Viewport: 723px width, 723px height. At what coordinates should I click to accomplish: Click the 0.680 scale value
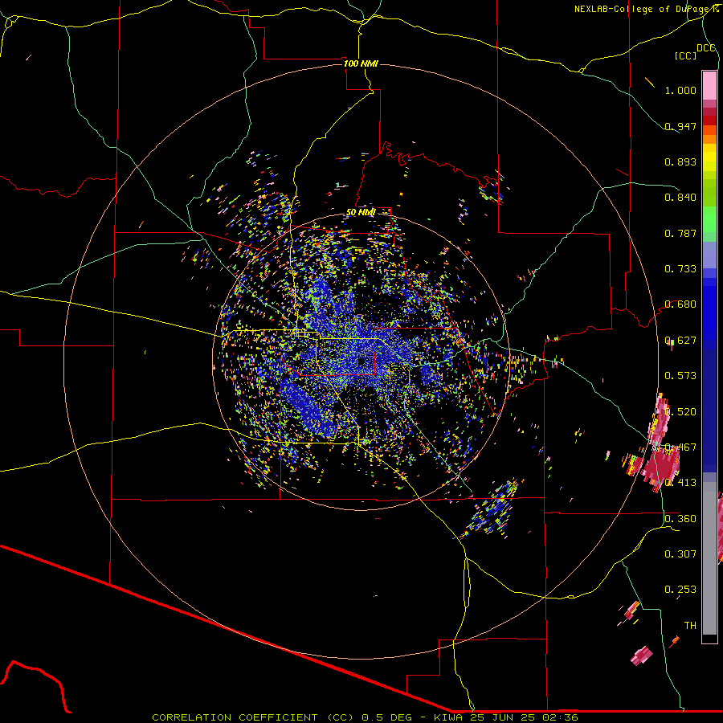click(680, 304)
